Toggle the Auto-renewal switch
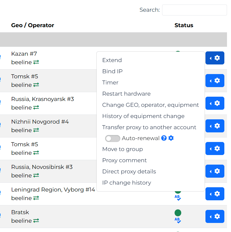The image size is (231, 232). [113, 138]
